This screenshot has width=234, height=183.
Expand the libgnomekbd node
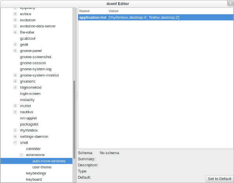coord(15,87)
